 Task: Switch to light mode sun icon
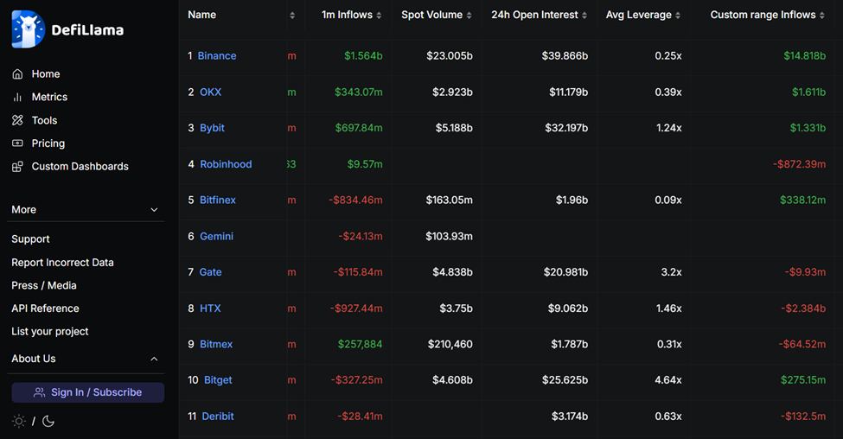click(x=19, y=421)
